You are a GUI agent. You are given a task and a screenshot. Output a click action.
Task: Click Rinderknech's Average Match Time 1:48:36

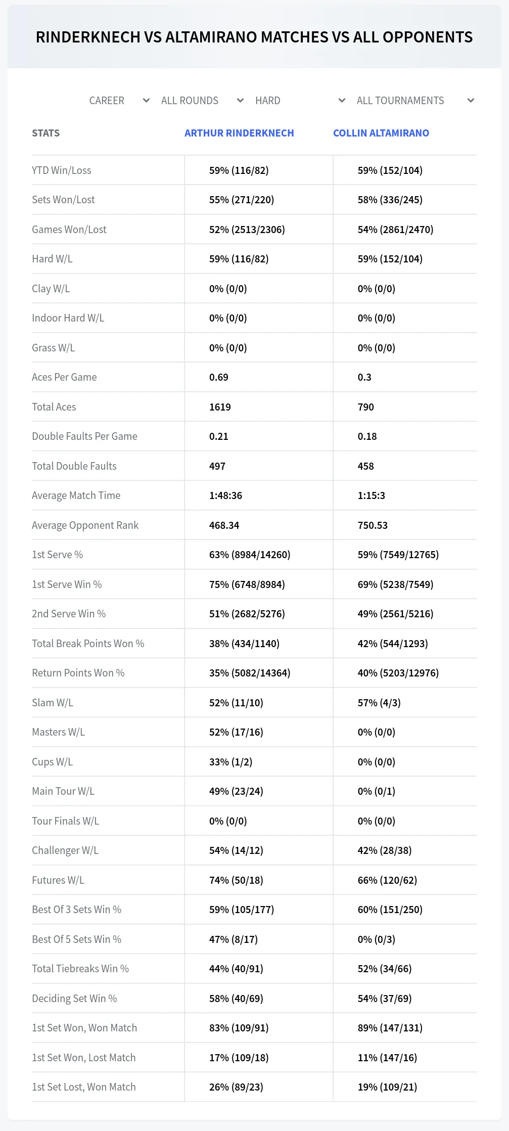click(225, 495)
